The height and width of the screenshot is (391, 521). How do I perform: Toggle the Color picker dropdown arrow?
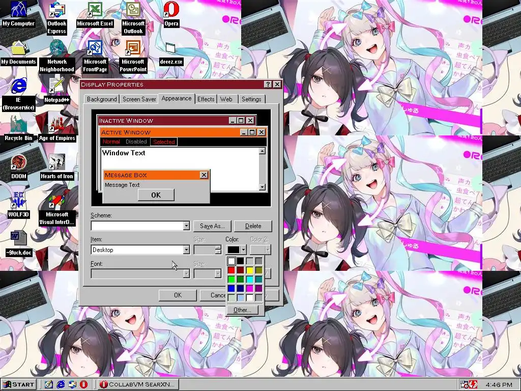pos(244,249)
